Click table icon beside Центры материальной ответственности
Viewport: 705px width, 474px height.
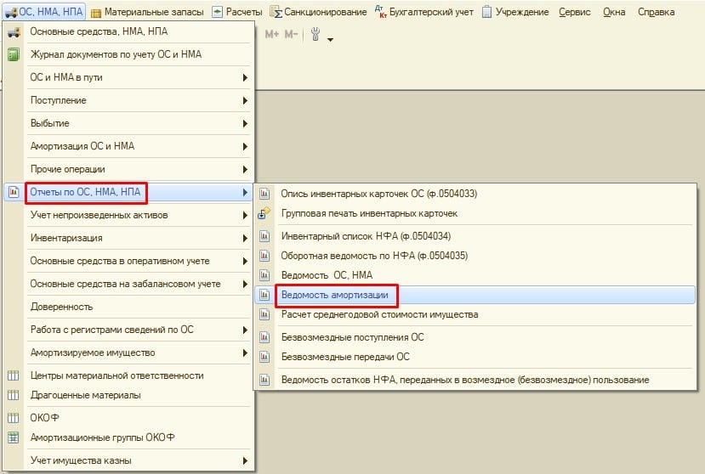pyautogui.click(x=13, y=375)
